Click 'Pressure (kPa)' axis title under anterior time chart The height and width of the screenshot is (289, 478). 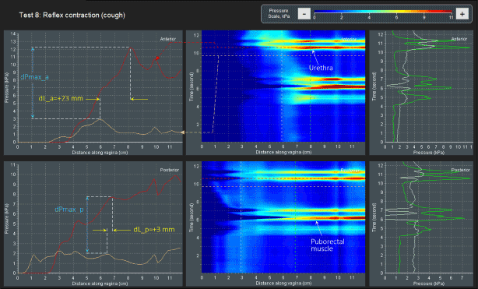429,152
